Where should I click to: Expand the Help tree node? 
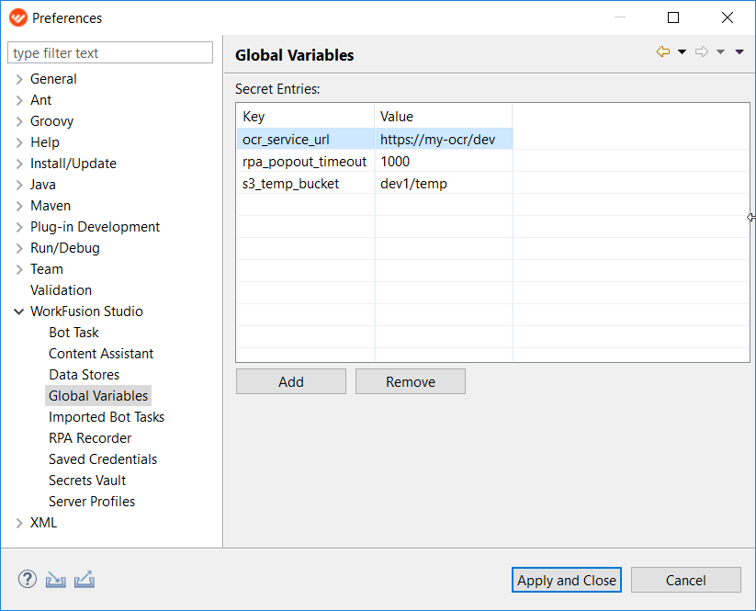pos(19,142)
